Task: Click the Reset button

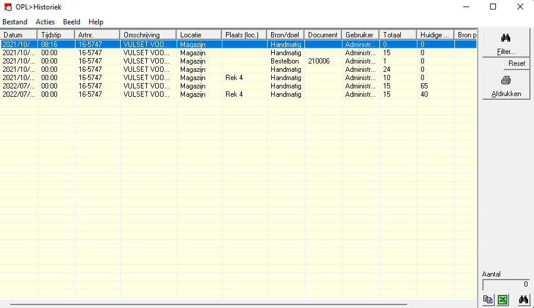Action: [517, 63]
